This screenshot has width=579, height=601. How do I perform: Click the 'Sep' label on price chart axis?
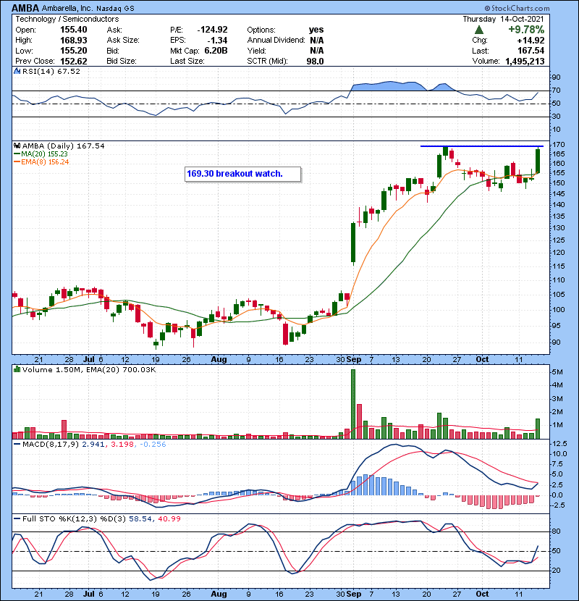pos(354,359)
